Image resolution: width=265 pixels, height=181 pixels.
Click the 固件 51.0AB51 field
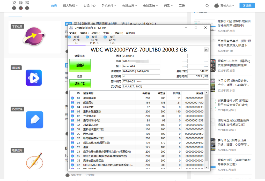pyautogui.click(x=141, y=56)
